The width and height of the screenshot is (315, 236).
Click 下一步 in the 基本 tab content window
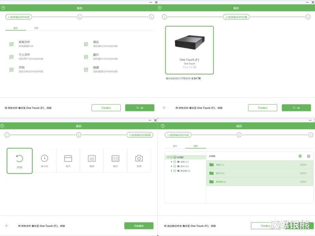(x=140, y=108)
